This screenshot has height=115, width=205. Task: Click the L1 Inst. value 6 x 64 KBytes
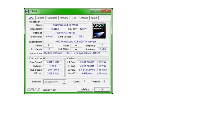tap(87, 66)
